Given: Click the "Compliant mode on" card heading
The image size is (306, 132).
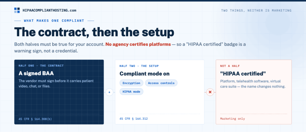Looking at the screenshot, I should click(x=145, y=74).
